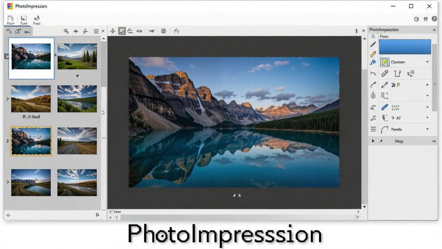Image resolution: width=442 pixels, height=249 pixels.
Task: Click the bracket arrow tool below the blue pen
Action: pyautogui.click(x=373, y=74)
